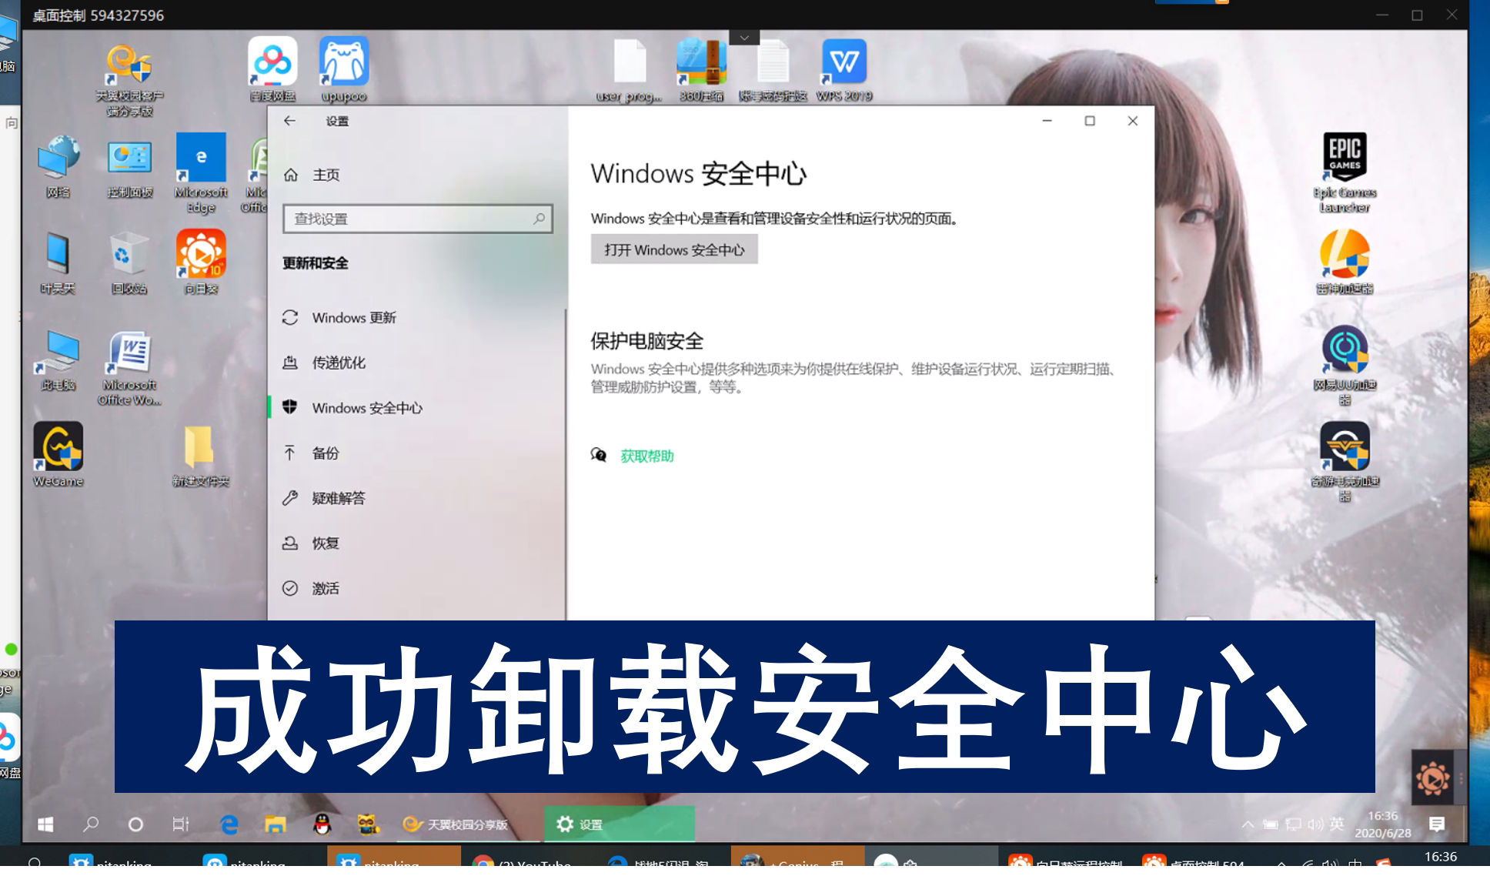Select the 新建文件夹 folder icon

coord(200,455)
